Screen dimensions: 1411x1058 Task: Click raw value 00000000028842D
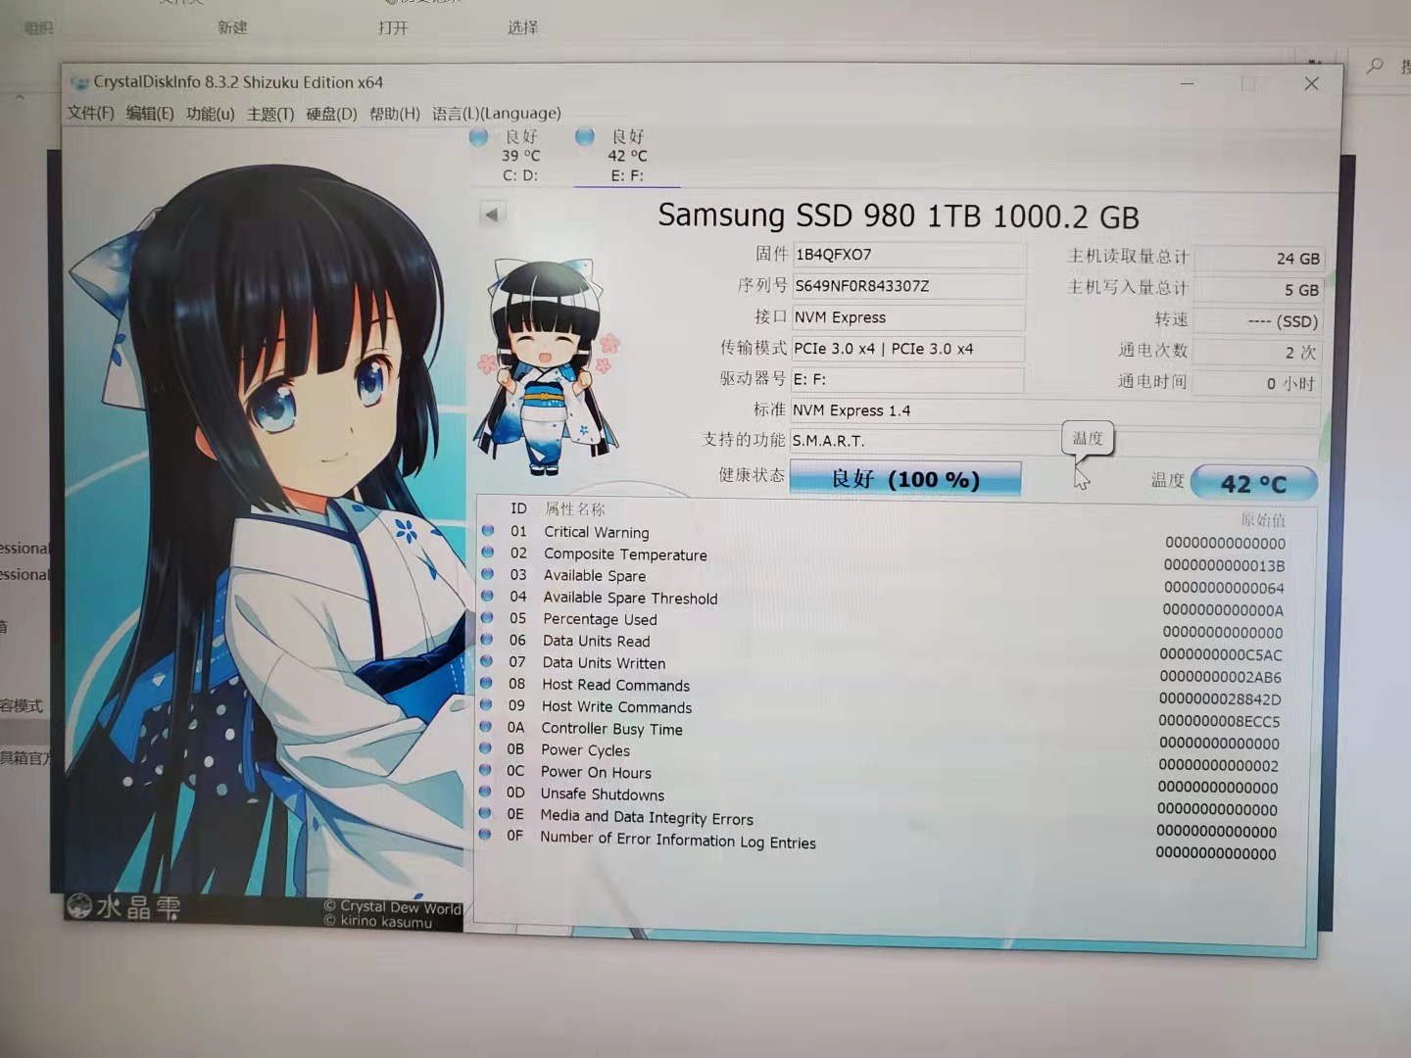point(1220,699)
